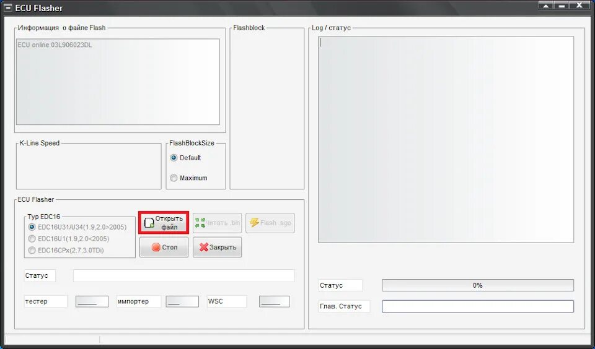Open the window system menu icon

pos(7,7)
